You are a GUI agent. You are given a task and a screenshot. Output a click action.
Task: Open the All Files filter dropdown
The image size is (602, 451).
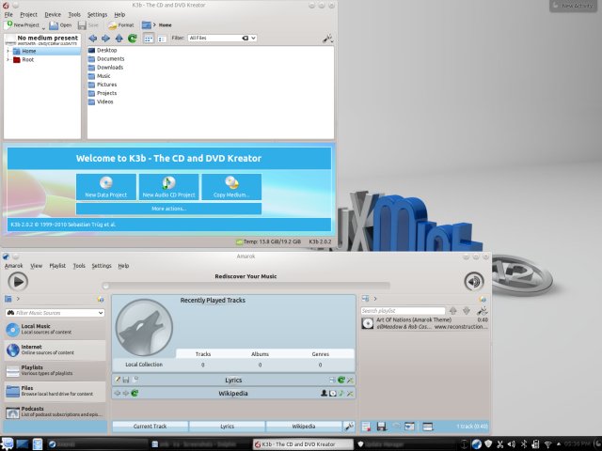coord(253,38)
